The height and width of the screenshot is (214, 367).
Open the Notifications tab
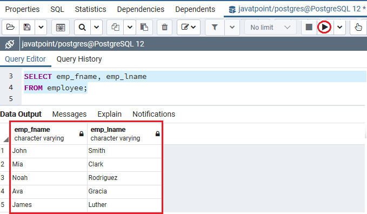pos(154,114)
